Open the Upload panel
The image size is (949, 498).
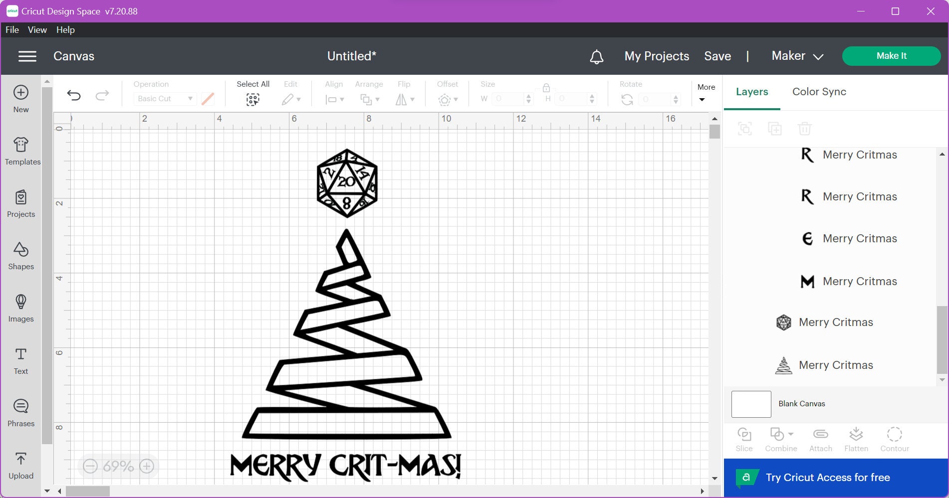pyautogui.click(x=20, y=465)
